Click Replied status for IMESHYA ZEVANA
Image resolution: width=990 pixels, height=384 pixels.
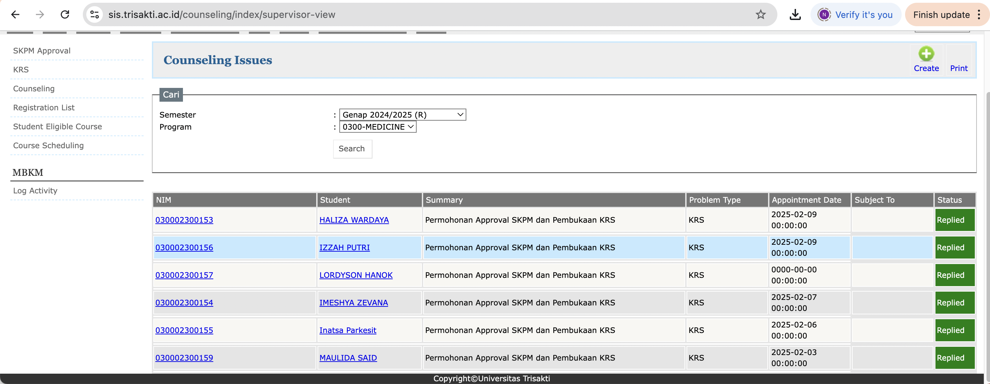click(955, 303)
